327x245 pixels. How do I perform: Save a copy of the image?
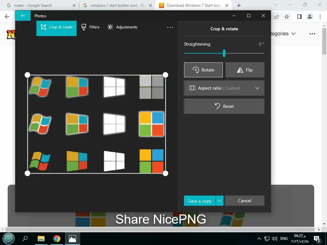(x=200, y=201)
